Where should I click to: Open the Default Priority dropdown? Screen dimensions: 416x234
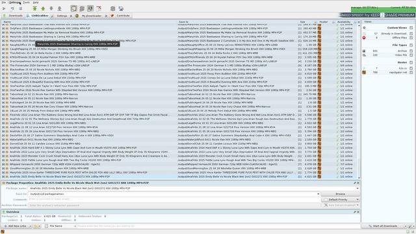point(357,200)
